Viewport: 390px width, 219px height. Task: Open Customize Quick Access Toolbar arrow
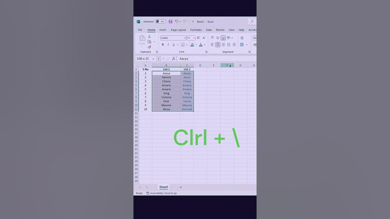[x=193, y=22]
